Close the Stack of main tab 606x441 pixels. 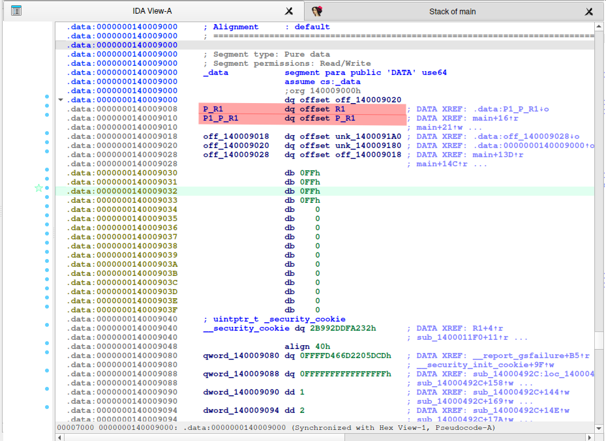pos(590,11)
